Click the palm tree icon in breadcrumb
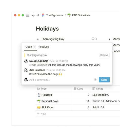This screenshot has height=137, width=120. 69,15
